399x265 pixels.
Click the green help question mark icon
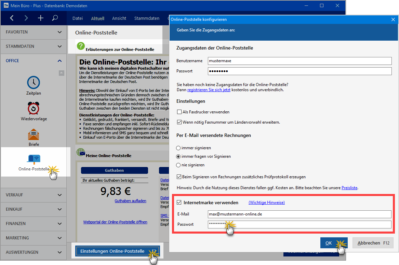pos(81,46)
